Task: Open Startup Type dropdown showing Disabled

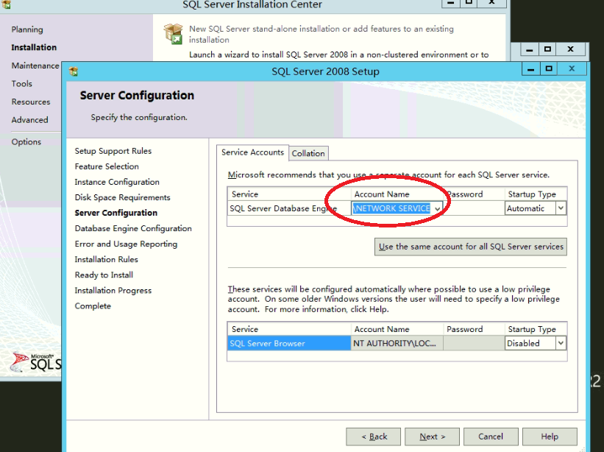Action: point(561,343)
